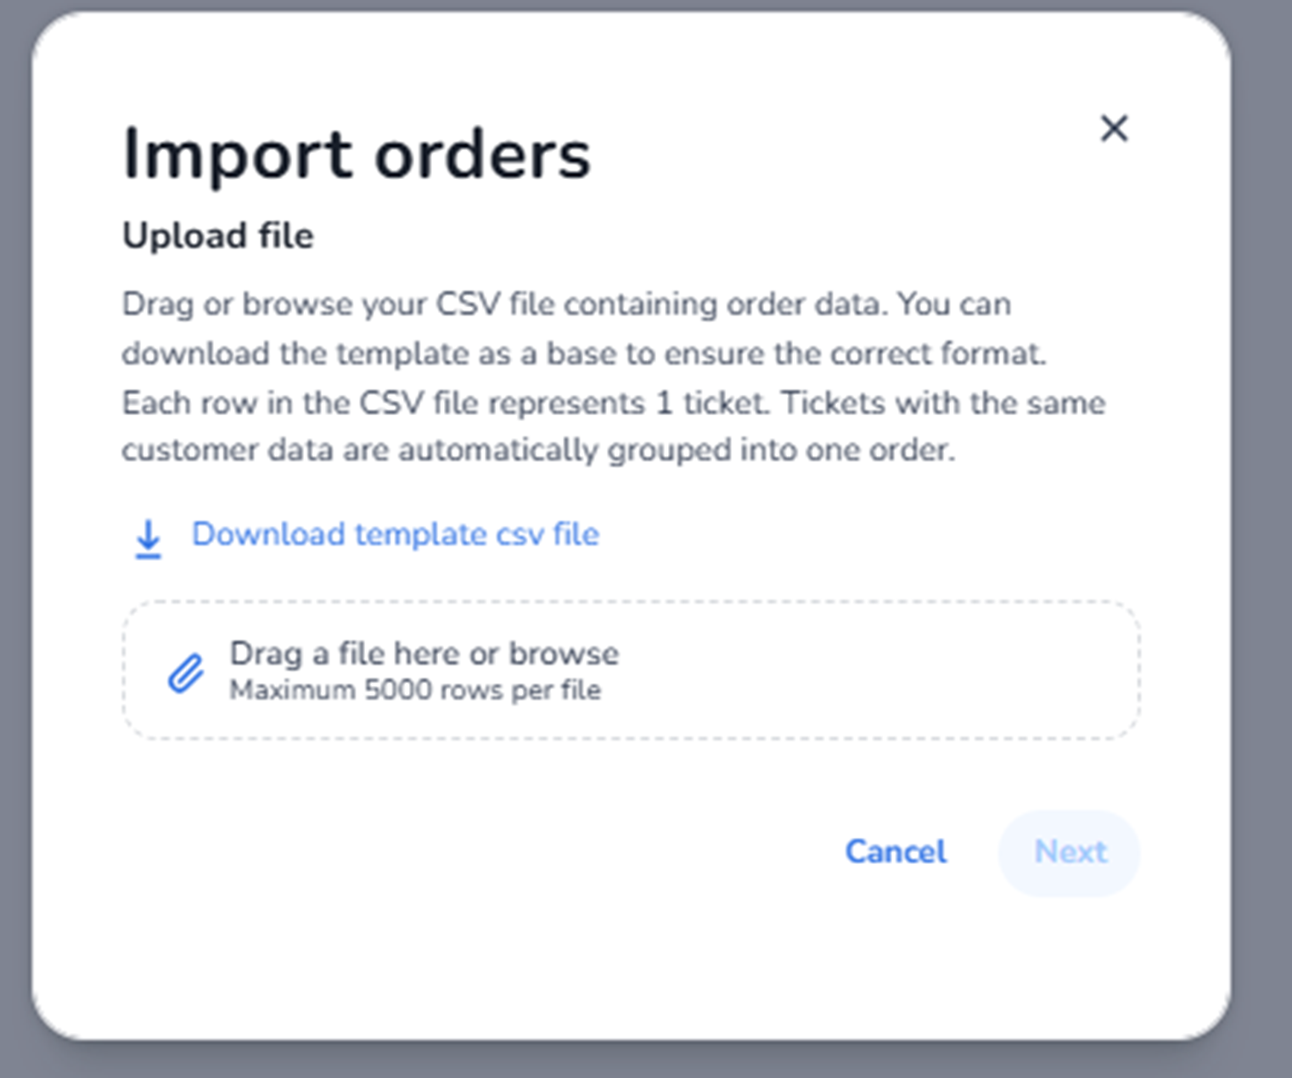1292x1078 pixels.
Task: Click the "Maximum 5000 rows per file" hint
Action: 415,690
